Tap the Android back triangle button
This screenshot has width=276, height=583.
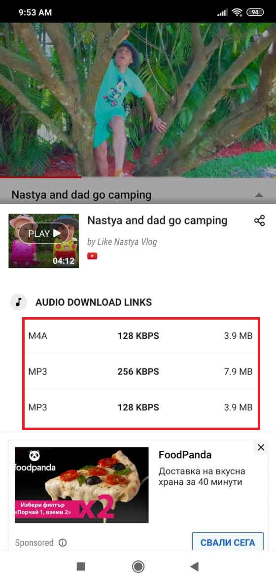[x=194, y=566]
